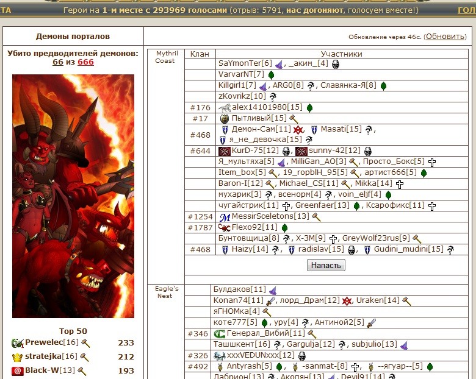Click the green clan icon before Генерал_Вибий
Viewport: 476px width, 379px height.
click(220, 334)
